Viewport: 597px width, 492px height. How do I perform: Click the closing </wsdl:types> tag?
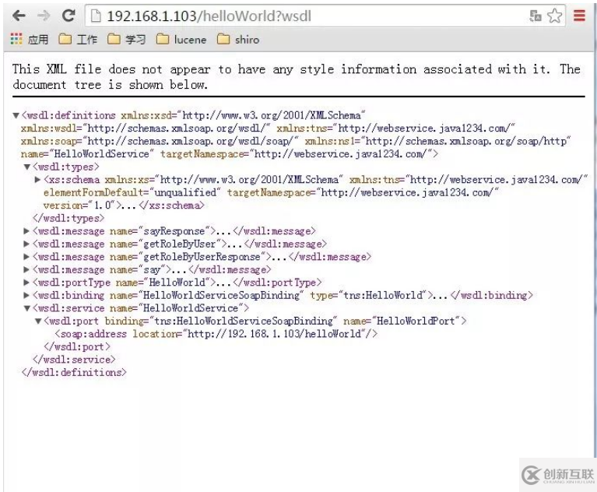click(x=68, y=218)
